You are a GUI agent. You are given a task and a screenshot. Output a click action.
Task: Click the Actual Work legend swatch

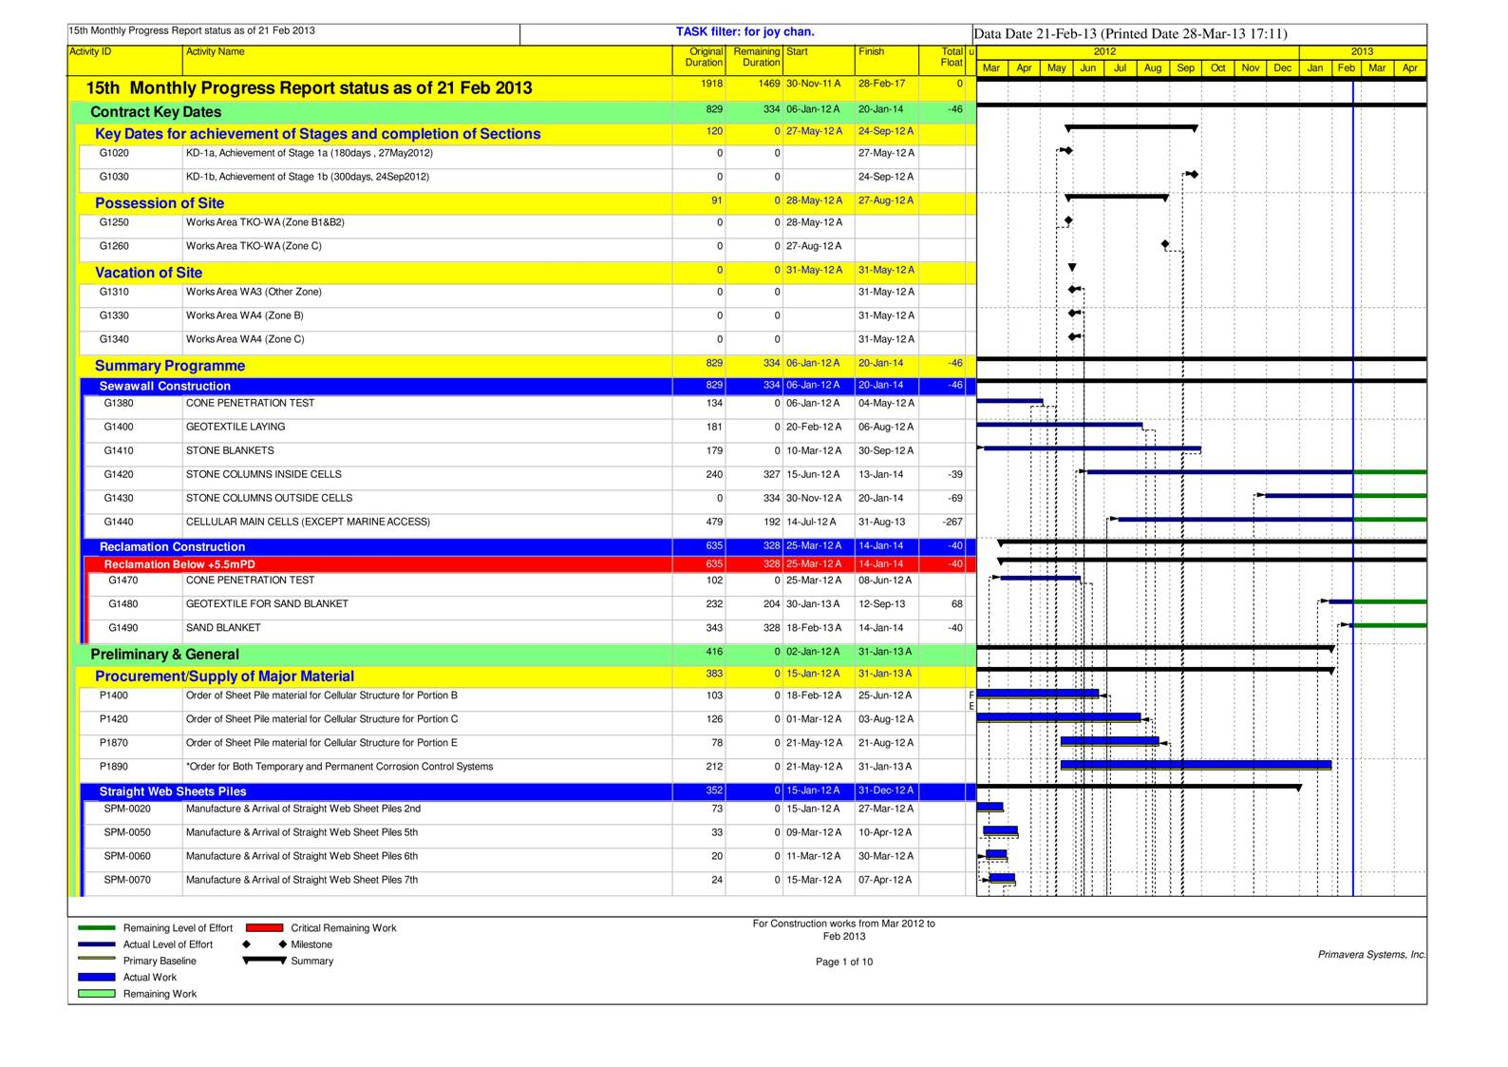click(x=97, y=978)
